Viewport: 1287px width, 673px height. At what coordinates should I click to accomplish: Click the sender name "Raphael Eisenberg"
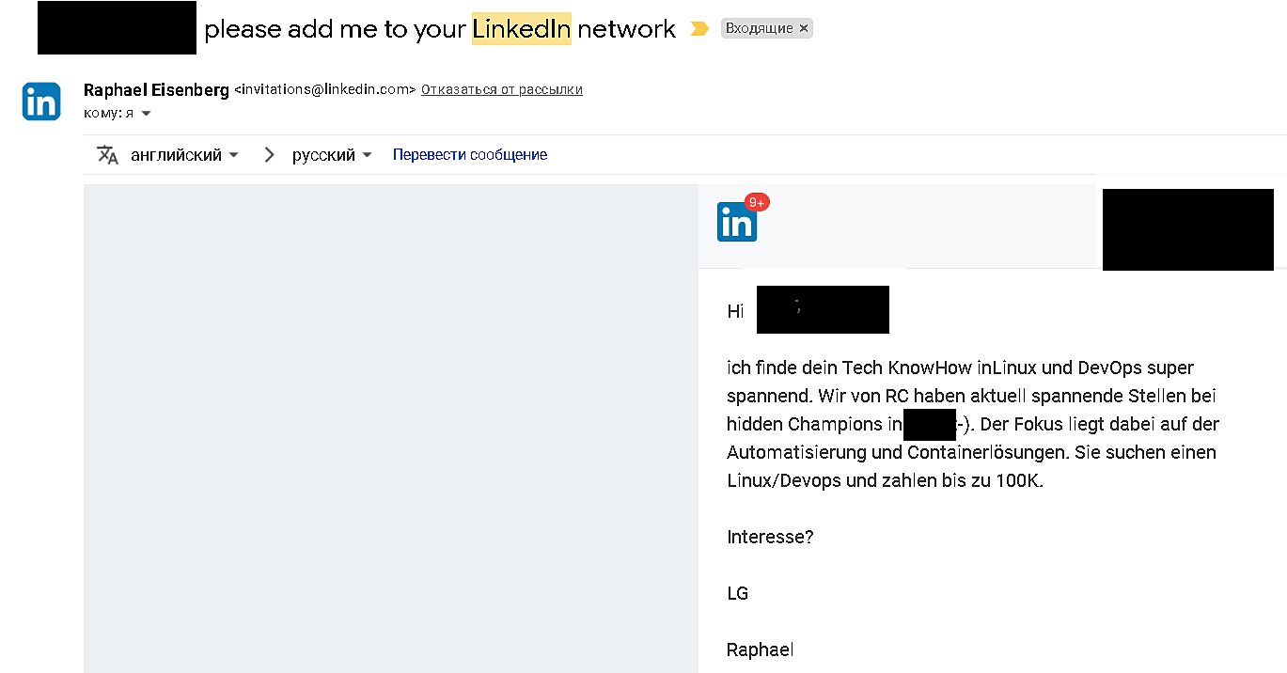click(156, 90)
